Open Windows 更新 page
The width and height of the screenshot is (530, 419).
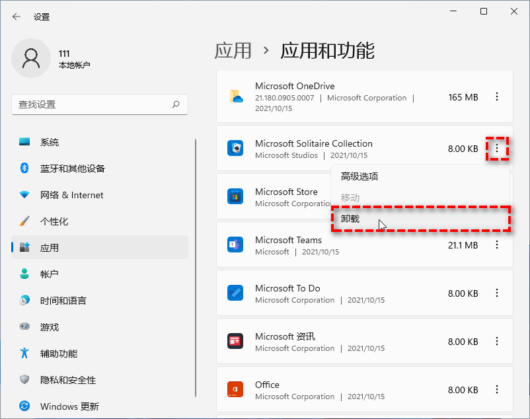tap(100, 406)
